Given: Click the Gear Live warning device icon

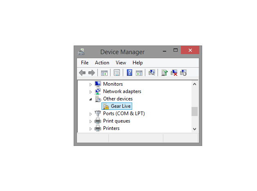Looking at the screenshot, I should (x=106, y=106).
